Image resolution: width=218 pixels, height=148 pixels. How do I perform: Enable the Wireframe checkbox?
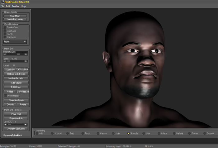(5, 31)
